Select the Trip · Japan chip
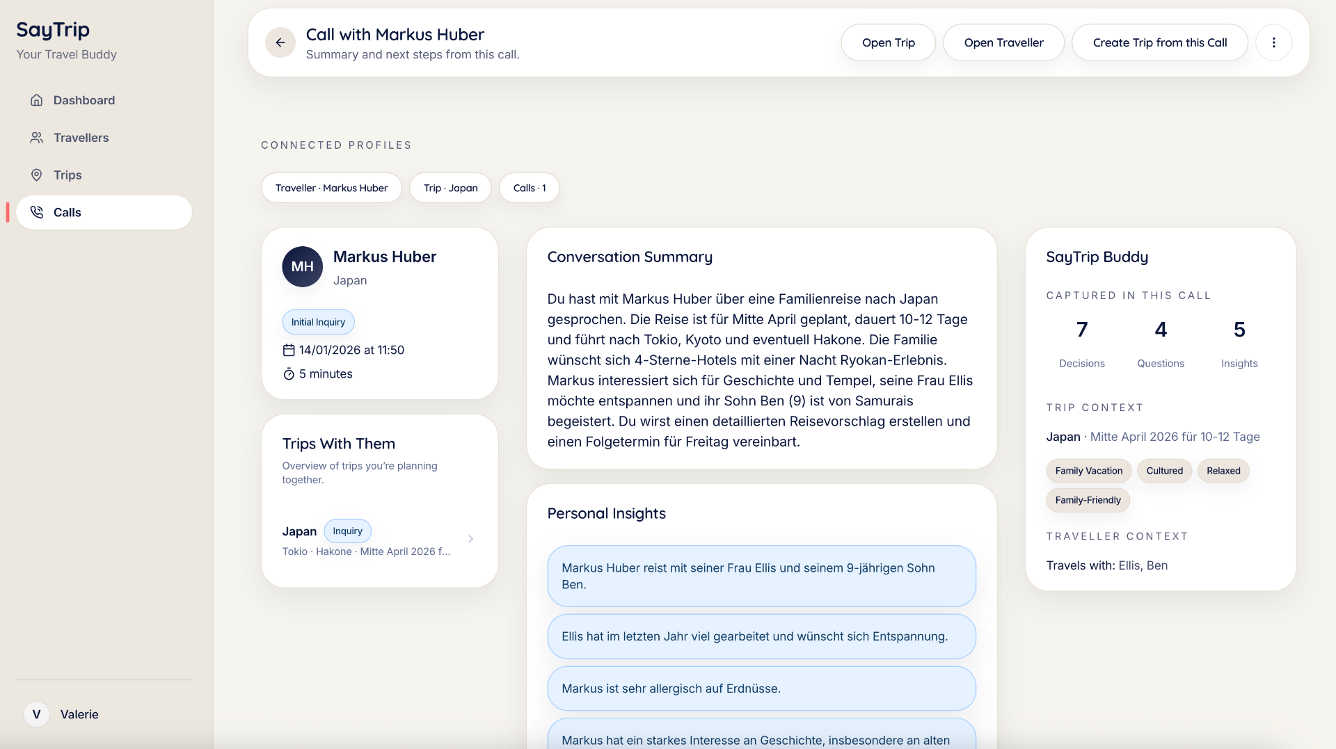The height and width of the screenshot is (749, 1336). point(450,188)
